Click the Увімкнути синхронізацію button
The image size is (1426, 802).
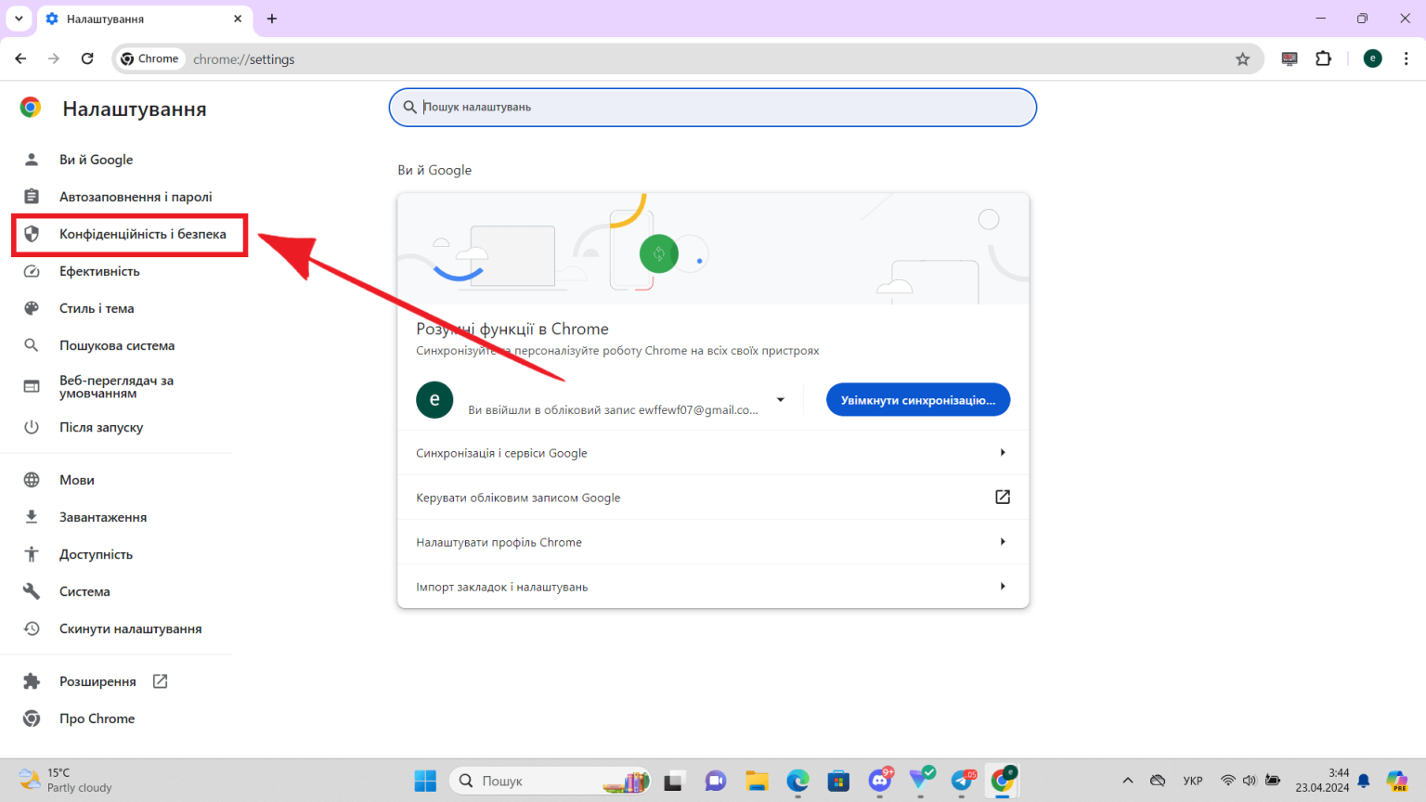tap(917, 399)
